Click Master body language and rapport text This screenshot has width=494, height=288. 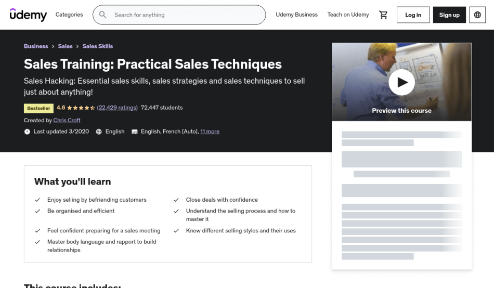[x=102, y=246]
